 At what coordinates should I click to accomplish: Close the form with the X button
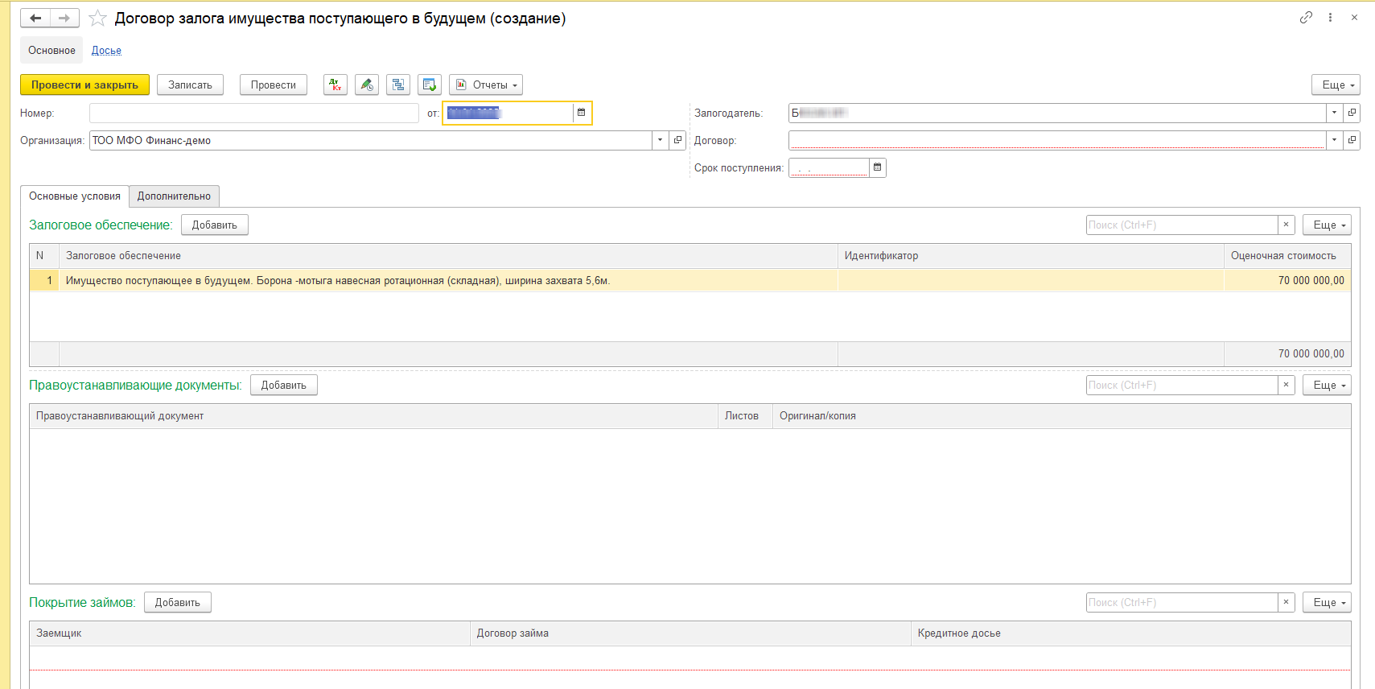[1354, 17]
